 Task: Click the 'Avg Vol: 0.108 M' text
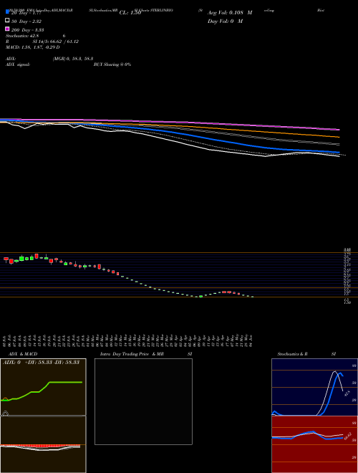coord(230,13)
